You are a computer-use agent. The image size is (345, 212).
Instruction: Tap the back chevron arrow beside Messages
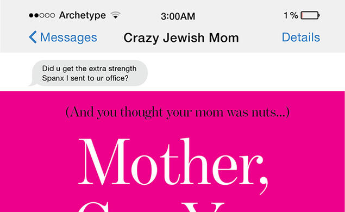(x=33, y=37)
